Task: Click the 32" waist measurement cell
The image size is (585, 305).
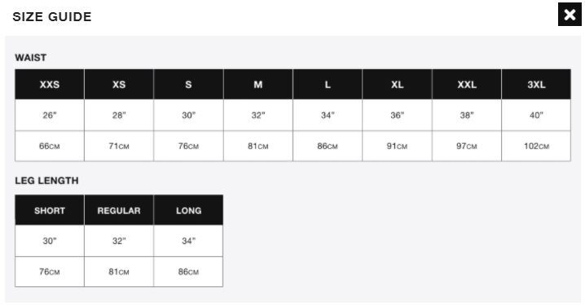Action: 258,115
